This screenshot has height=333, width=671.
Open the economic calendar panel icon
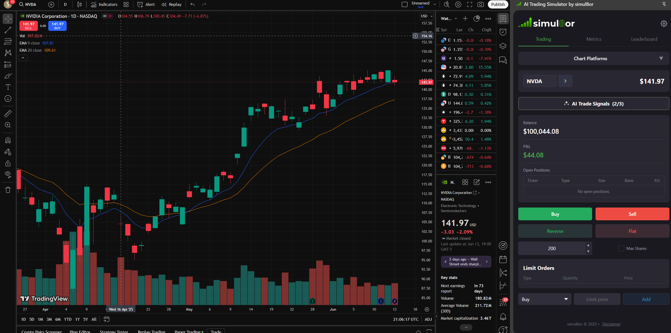click(x=503, y=259)
